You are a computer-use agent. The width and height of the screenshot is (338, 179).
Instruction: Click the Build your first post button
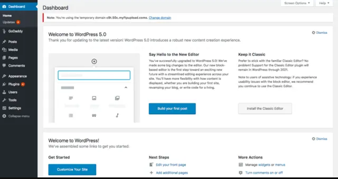[172, 109]
